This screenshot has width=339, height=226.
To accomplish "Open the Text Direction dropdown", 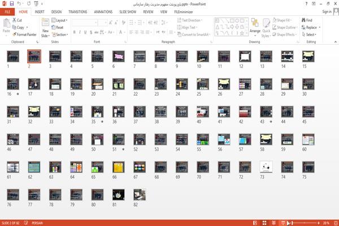I will pyautogui.click(x=190, y=20).
